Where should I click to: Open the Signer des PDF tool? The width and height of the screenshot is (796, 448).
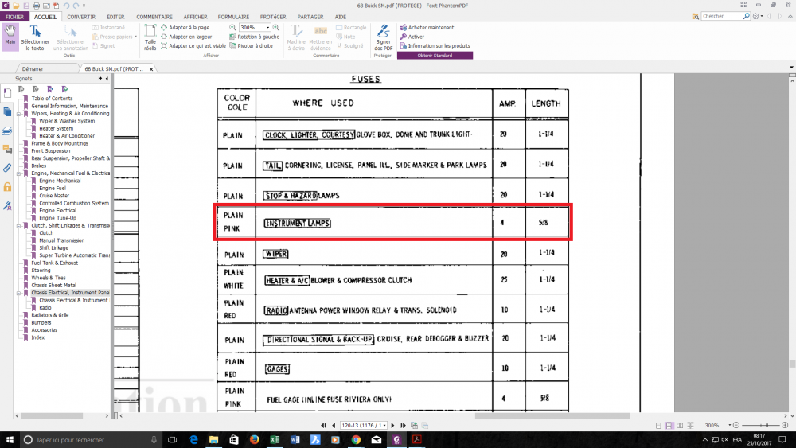tap(383, 37)
